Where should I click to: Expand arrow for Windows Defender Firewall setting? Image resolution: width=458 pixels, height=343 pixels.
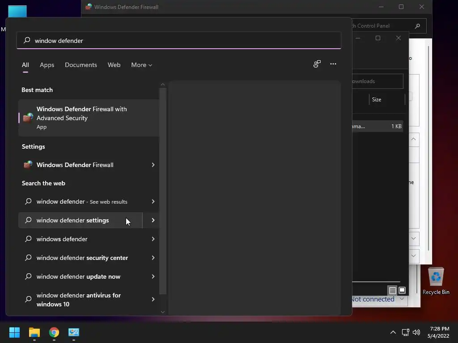click(x=153, y=165)
